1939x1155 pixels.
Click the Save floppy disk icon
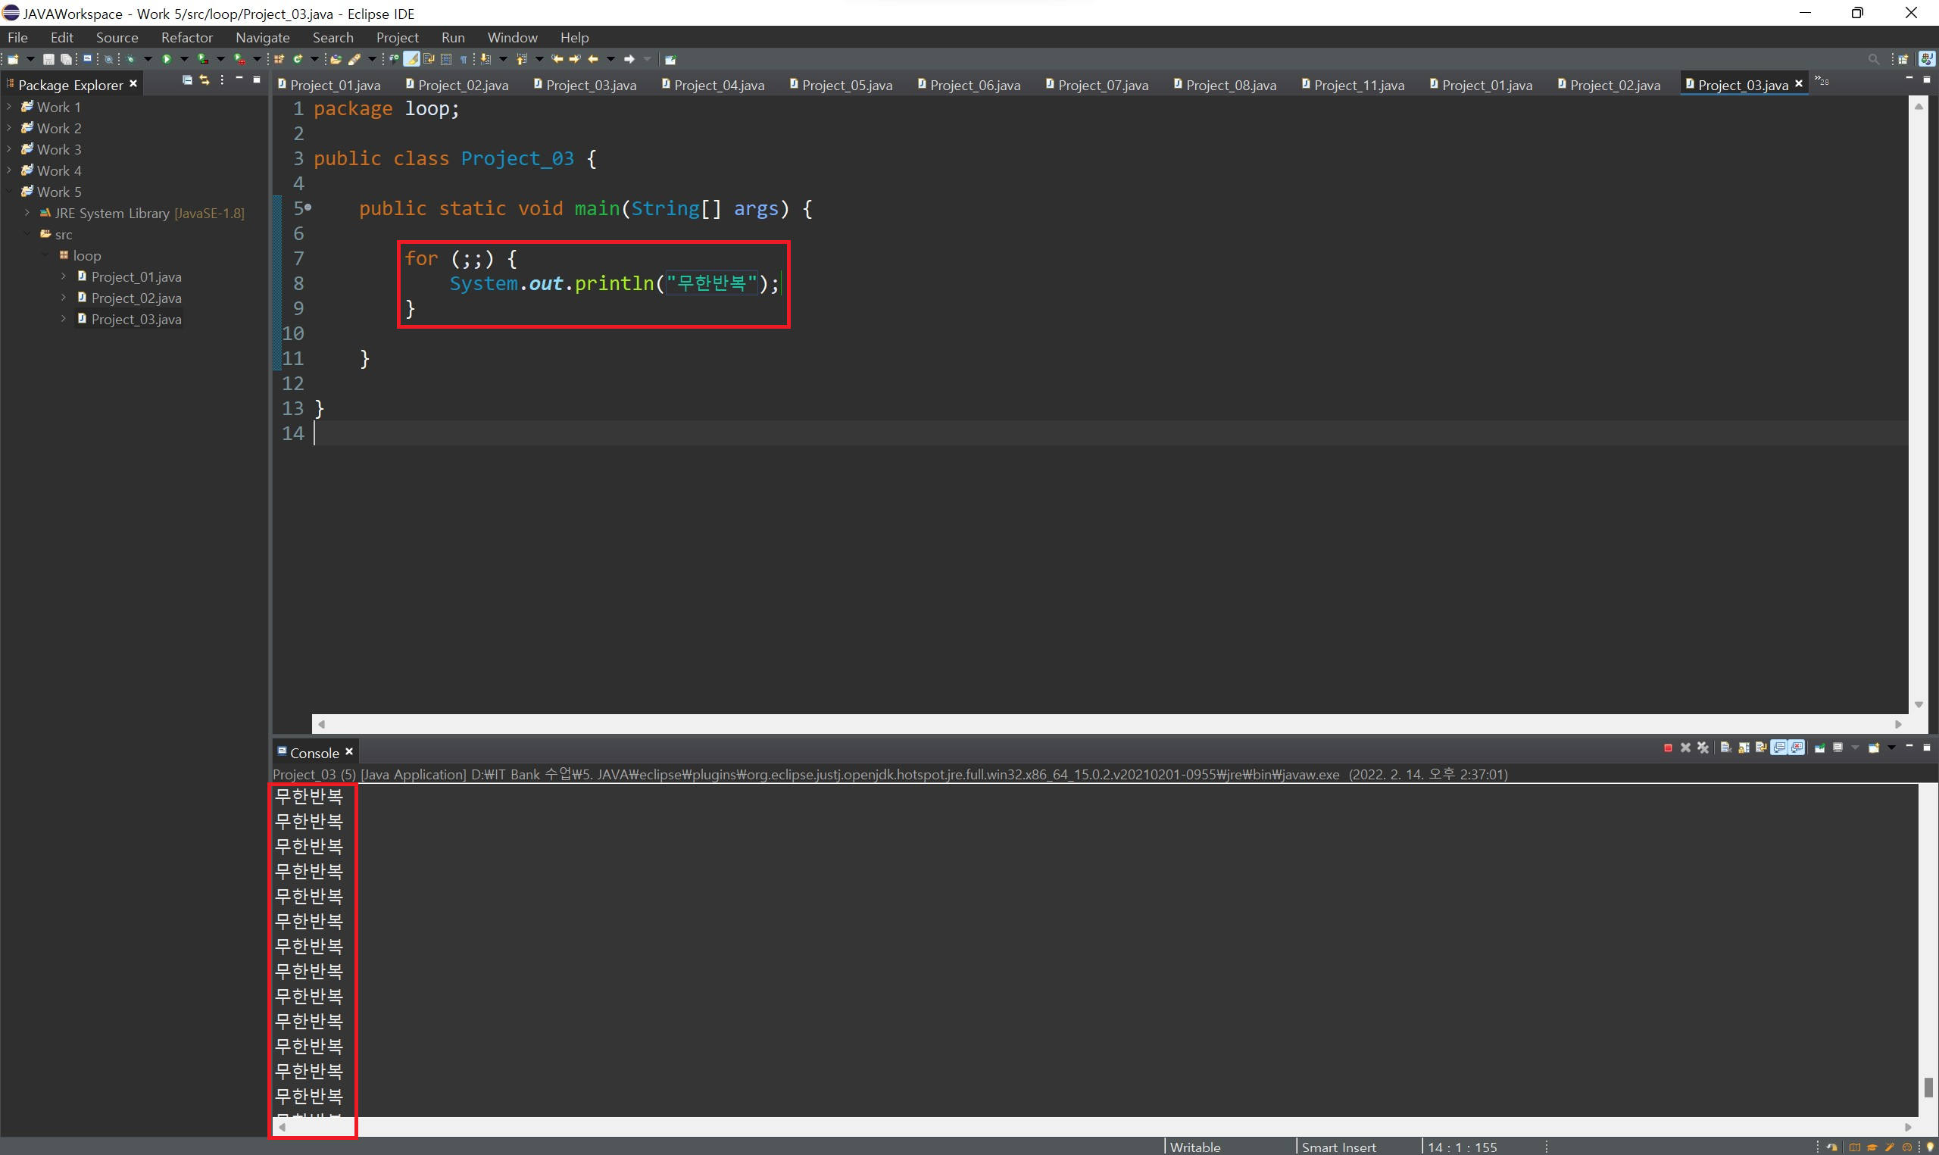(48, 59)
